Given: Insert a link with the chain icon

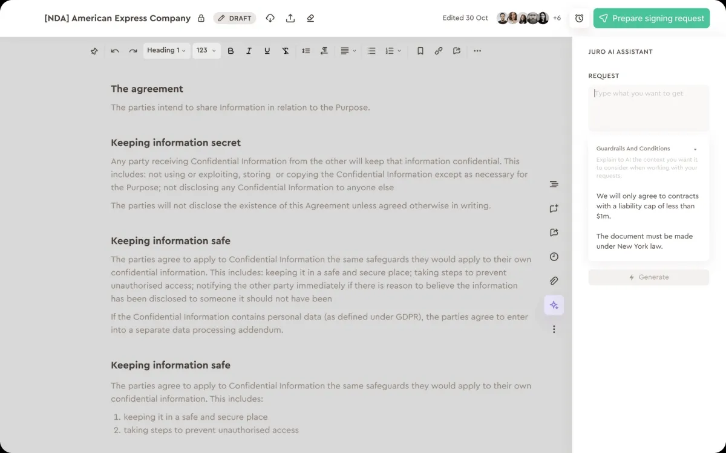Looking at the screenshot, I should click(x=439, y=51).
